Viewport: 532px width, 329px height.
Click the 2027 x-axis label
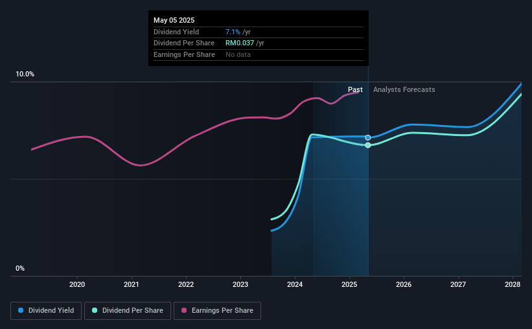[458, 284]
